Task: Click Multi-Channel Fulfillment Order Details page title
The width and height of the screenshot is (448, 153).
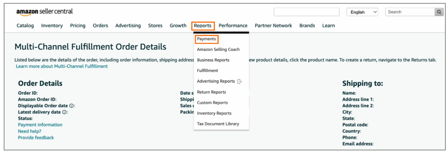Action: 91,47
